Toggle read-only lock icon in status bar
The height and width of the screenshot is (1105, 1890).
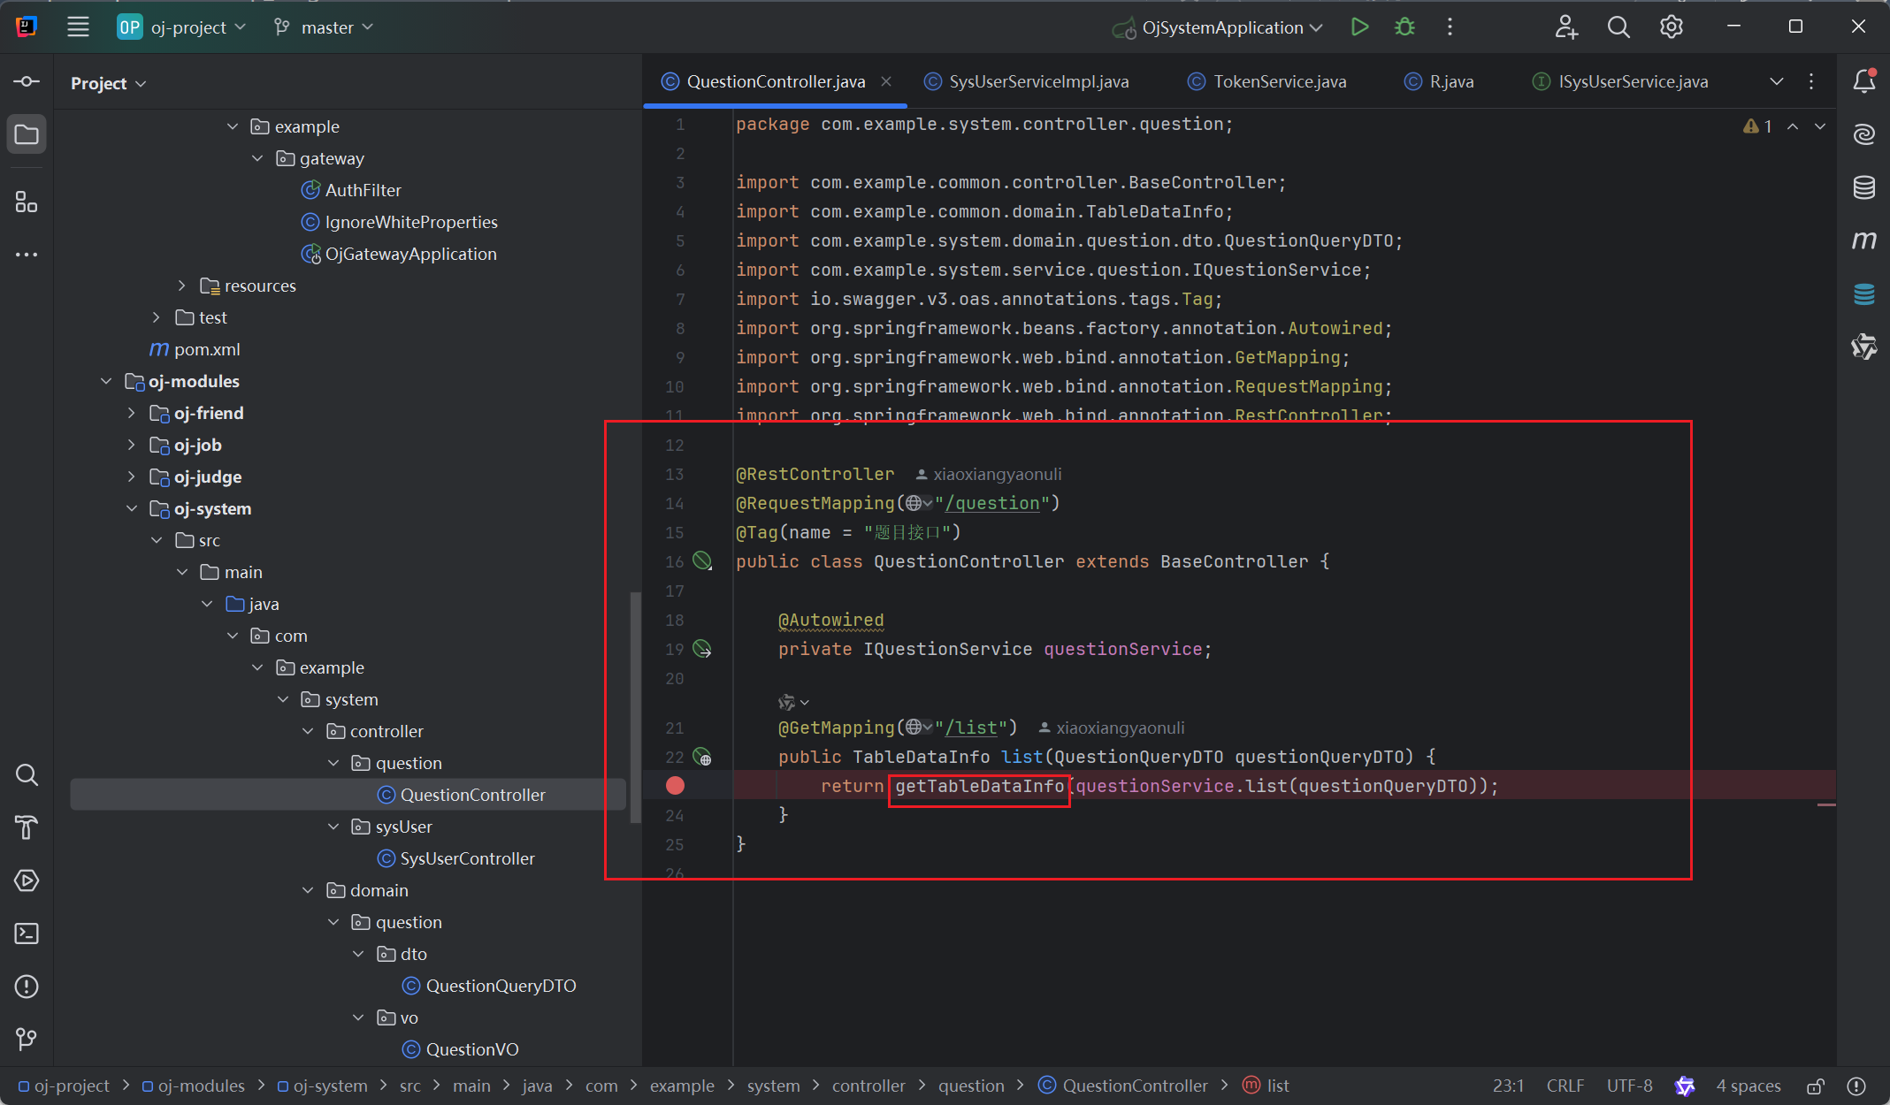(1816, 1086)
